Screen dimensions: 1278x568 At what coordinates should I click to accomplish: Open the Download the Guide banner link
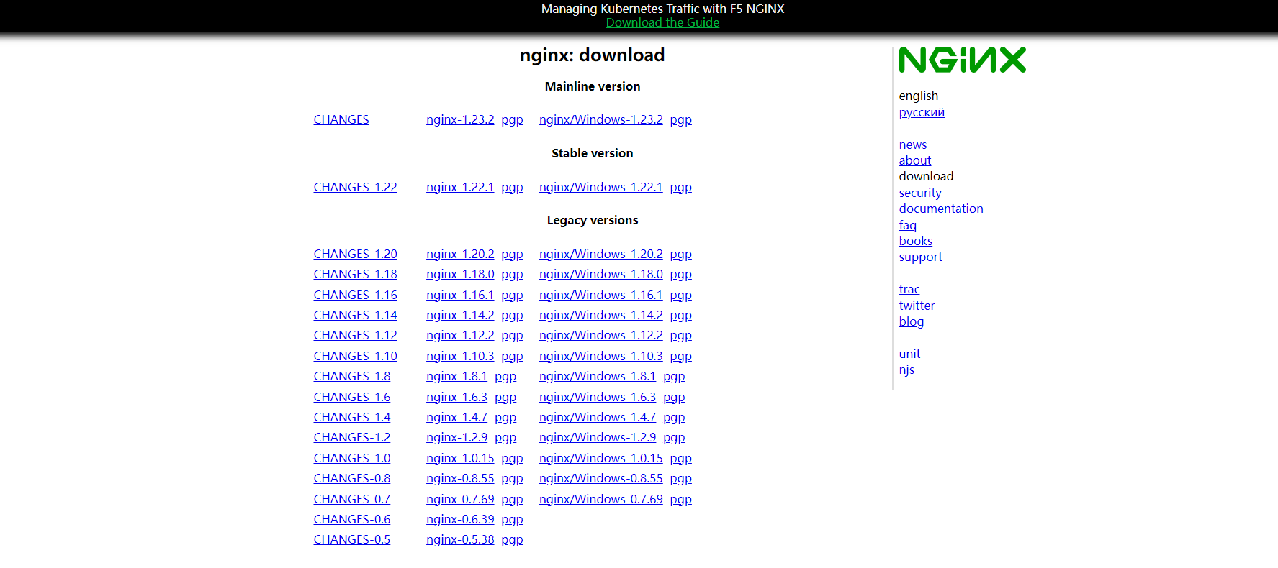coord(662,22)
